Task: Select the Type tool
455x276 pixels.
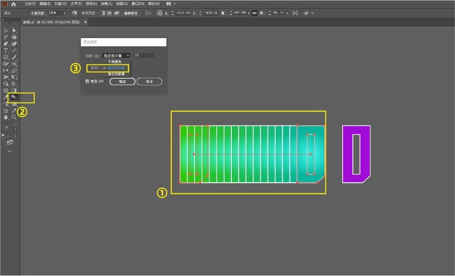Action: coord(6,50)
